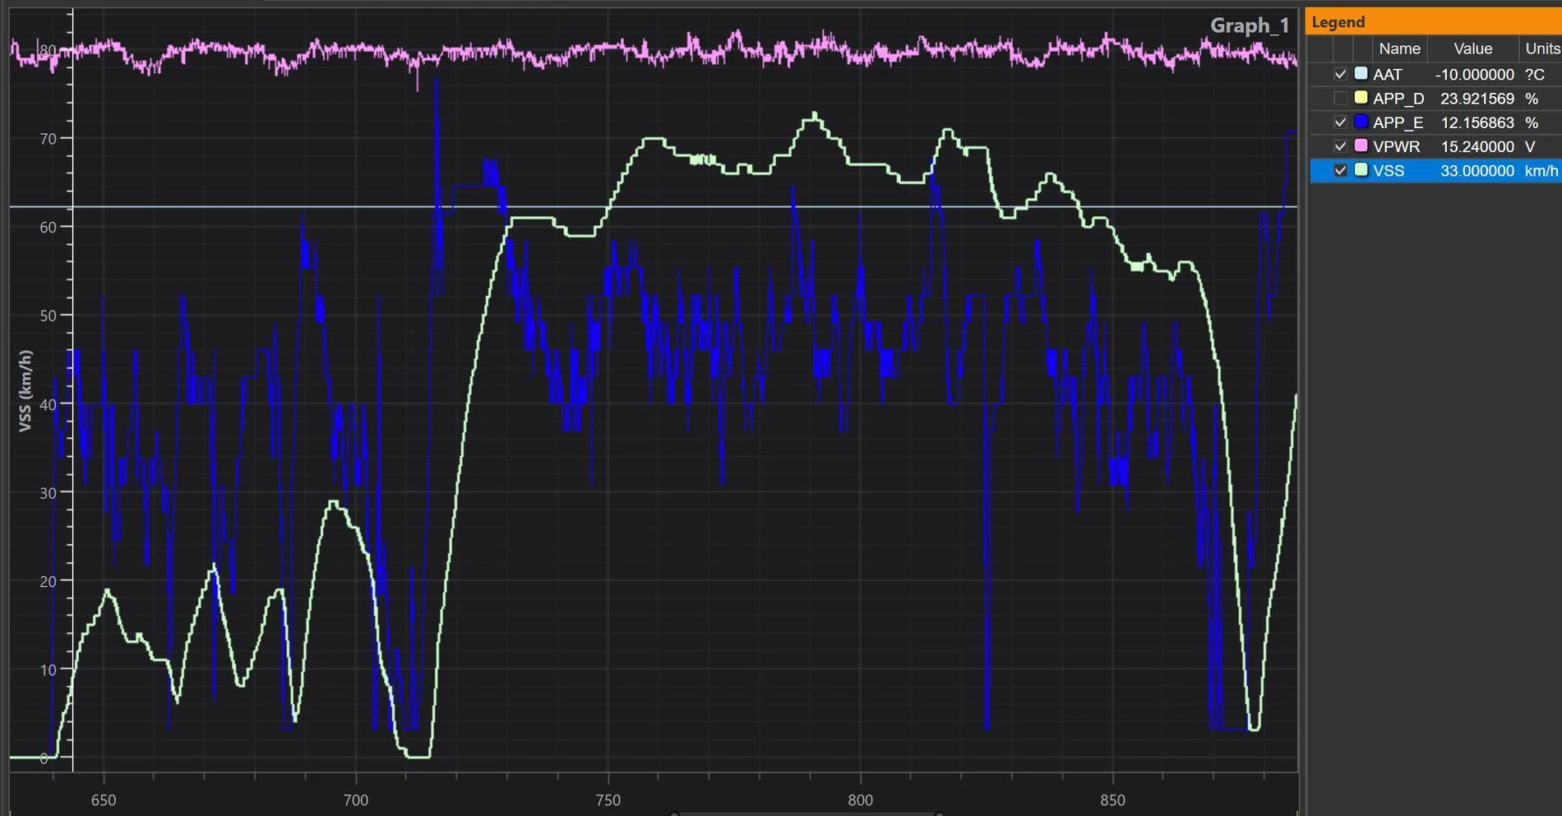Screen dimensions: 1562x816
Task: Sort legend by Name column header
Action: tap(1399, 48)
